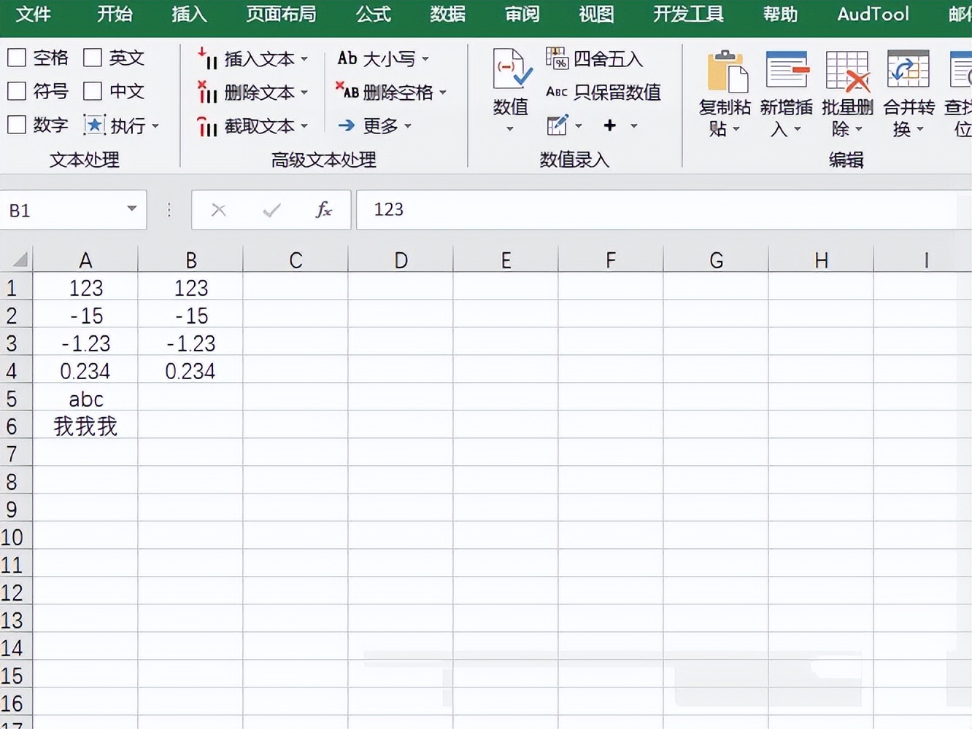Open the AudTool ribbon tab

point(871,14)
